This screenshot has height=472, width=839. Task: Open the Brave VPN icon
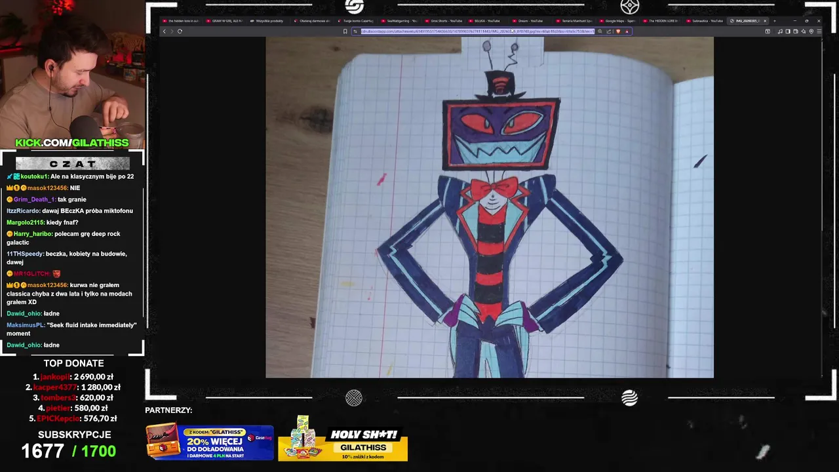click(x=811, y=31)
